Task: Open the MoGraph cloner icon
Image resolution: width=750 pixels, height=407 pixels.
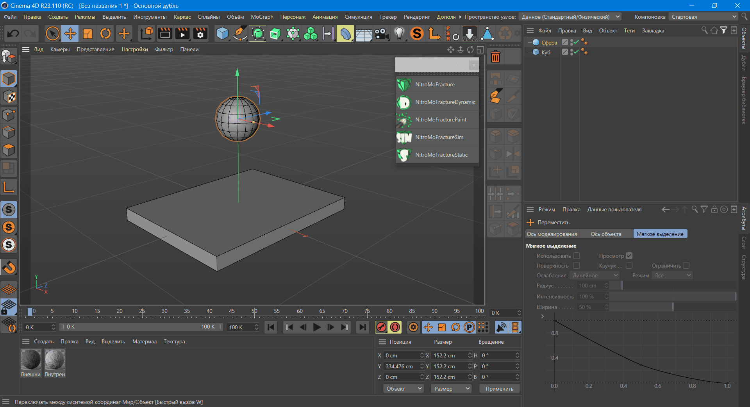Action: coord(311,34)
